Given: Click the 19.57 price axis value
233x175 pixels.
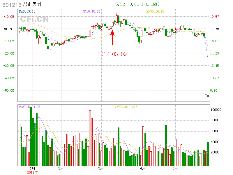Looking at the screenshot, I should tap(214, 17).
